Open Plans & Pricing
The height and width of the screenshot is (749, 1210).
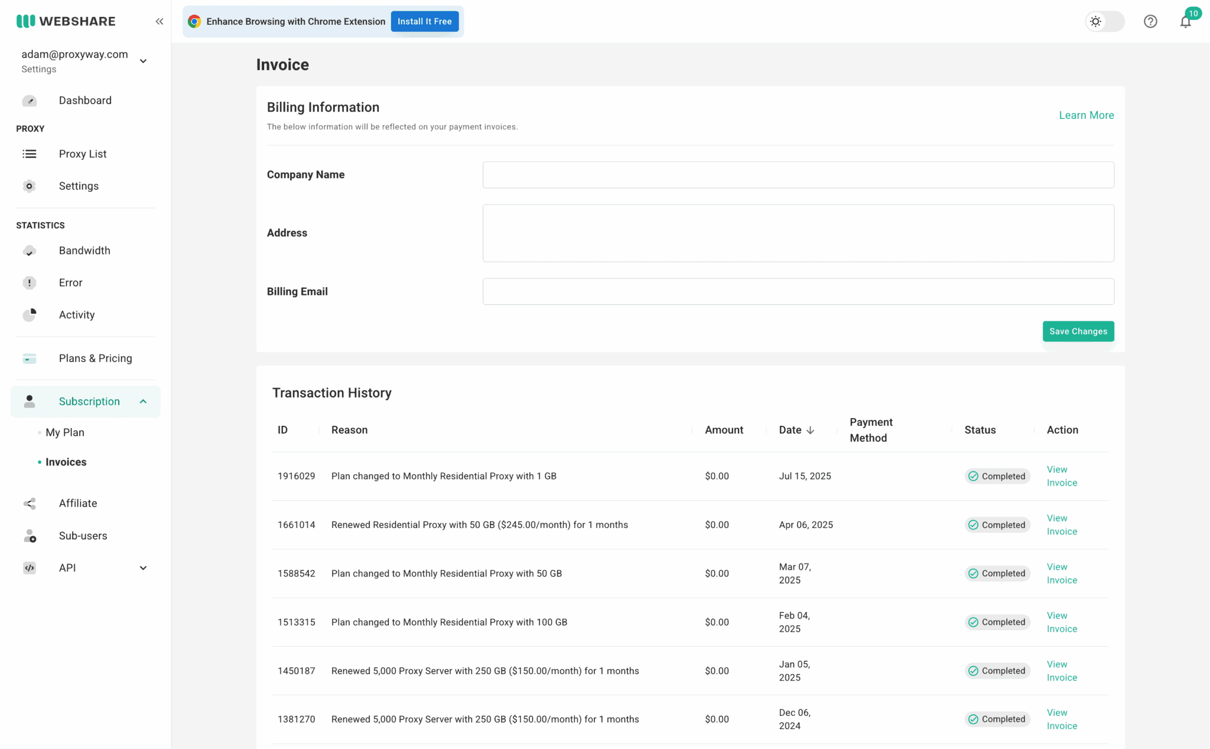click(95, 358)
